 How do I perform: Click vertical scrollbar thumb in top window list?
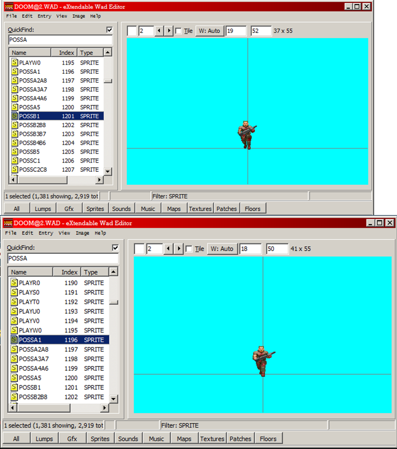tap(108, 81)
